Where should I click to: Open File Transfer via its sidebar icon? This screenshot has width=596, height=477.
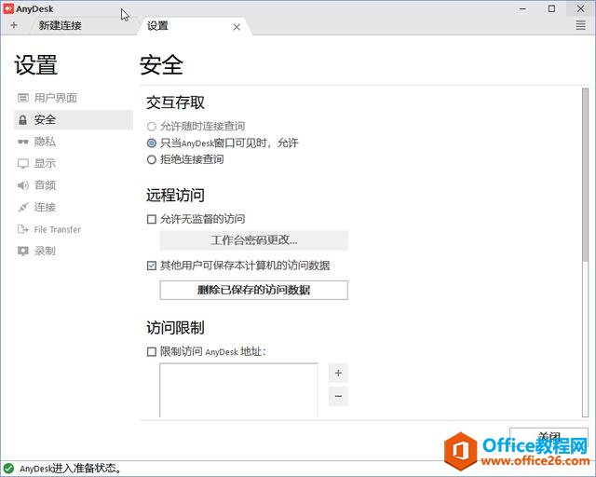23,229
